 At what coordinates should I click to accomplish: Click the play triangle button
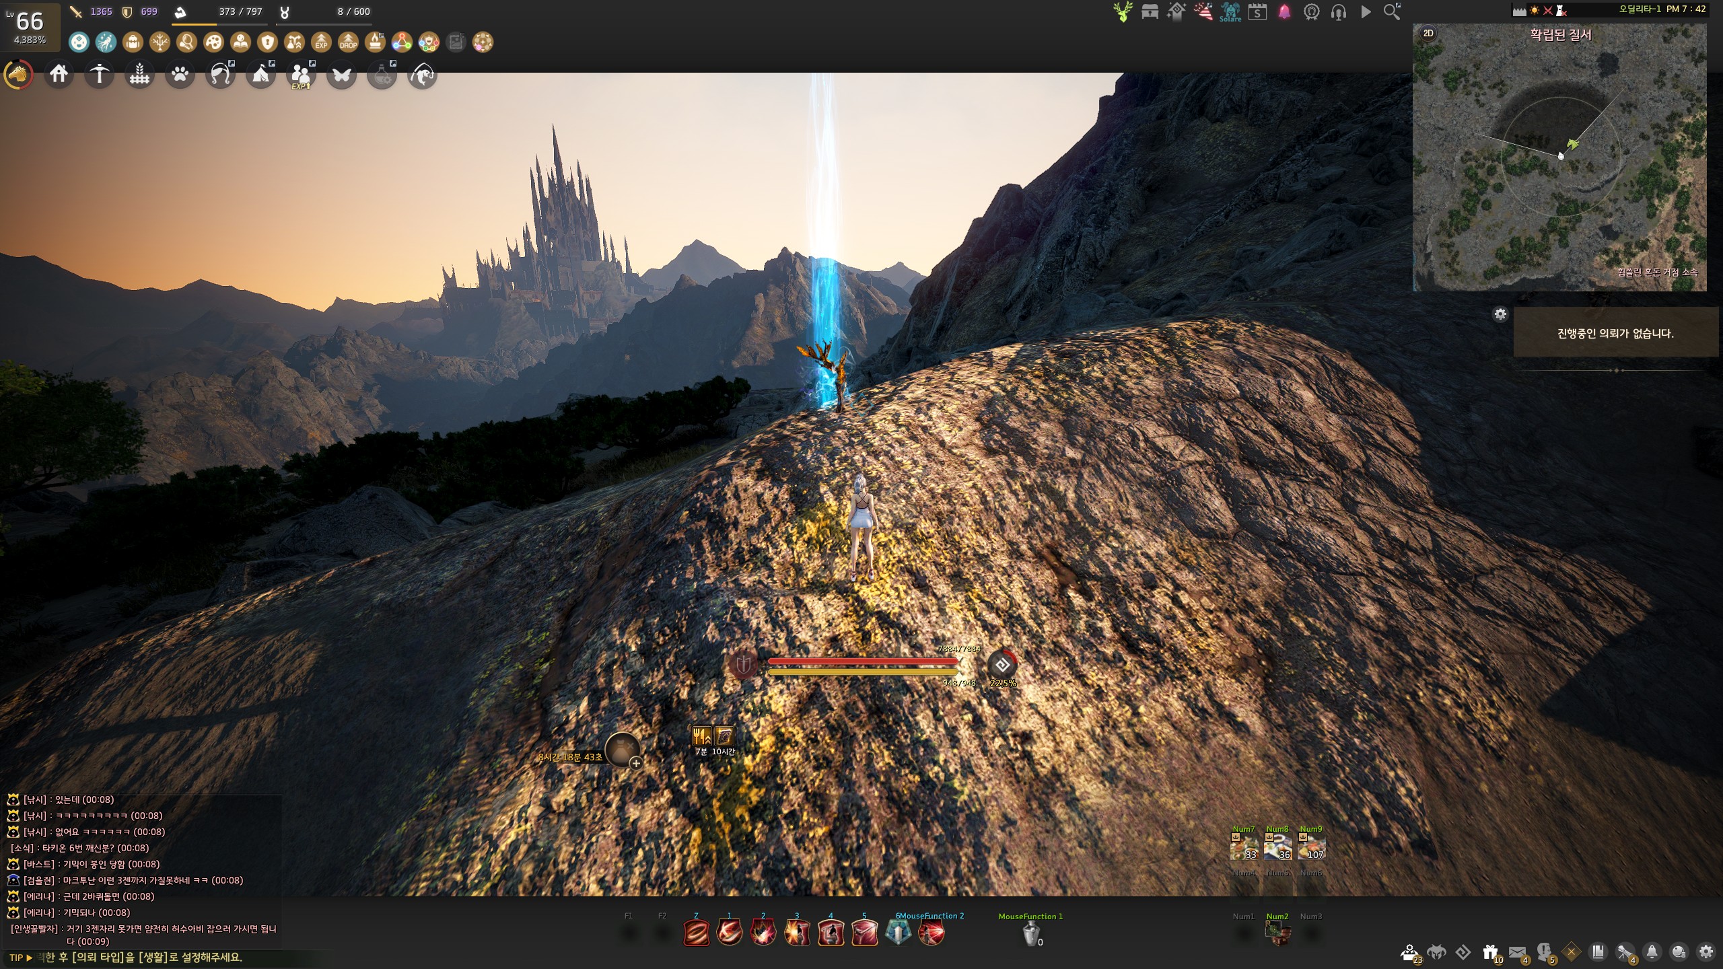pyautogui.click(x=1366, y=11)
